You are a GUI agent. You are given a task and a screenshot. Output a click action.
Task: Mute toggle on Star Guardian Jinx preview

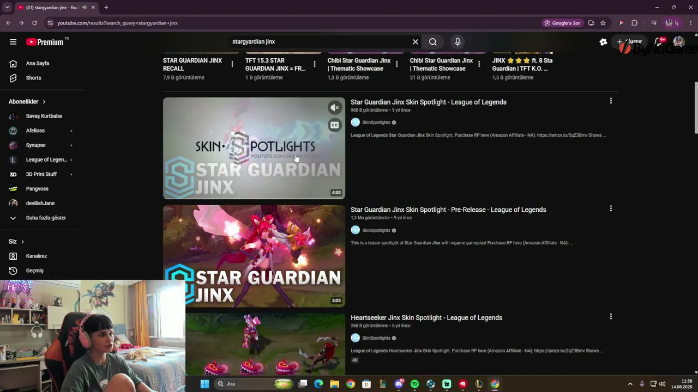[335, 108]
